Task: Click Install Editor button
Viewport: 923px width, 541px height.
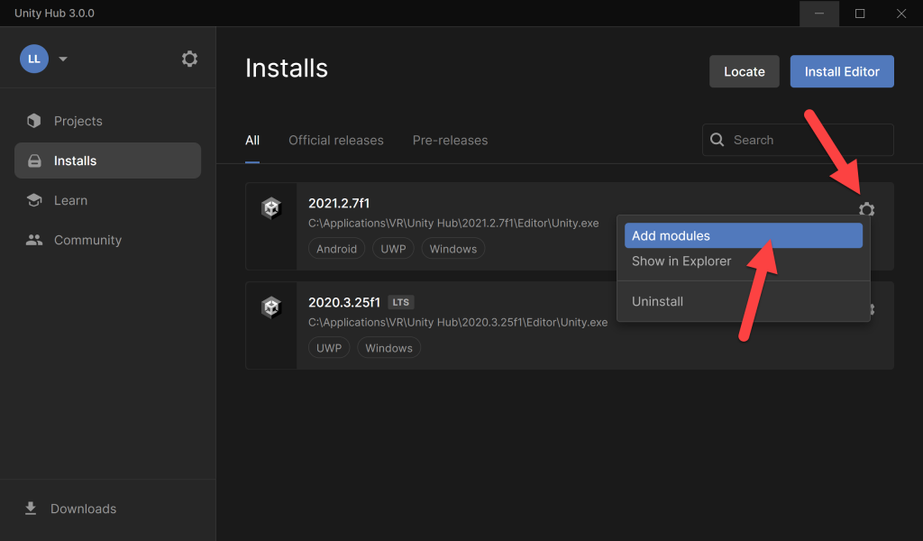Action: [842, 71]
